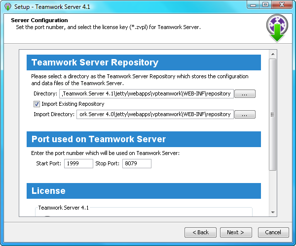This screenshot has width=296, height=246.
Task: Cancel the Teamwork Server setup
Action: (x=273, y=232)
